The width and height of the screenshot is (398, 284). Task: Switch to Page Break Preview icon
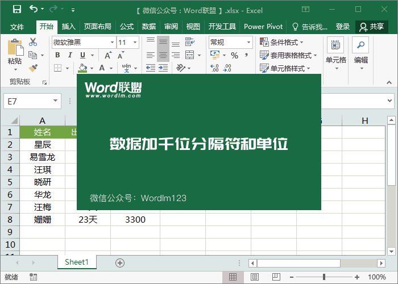(x=276, y=277)
